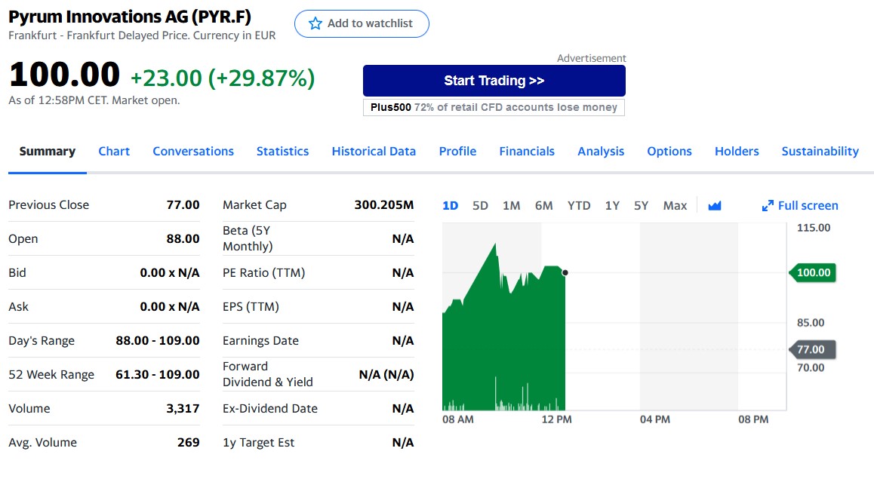This screenshot has width=874, height=479.
Task: Click the green 100.00 price marker
Action: click(813, 272)
